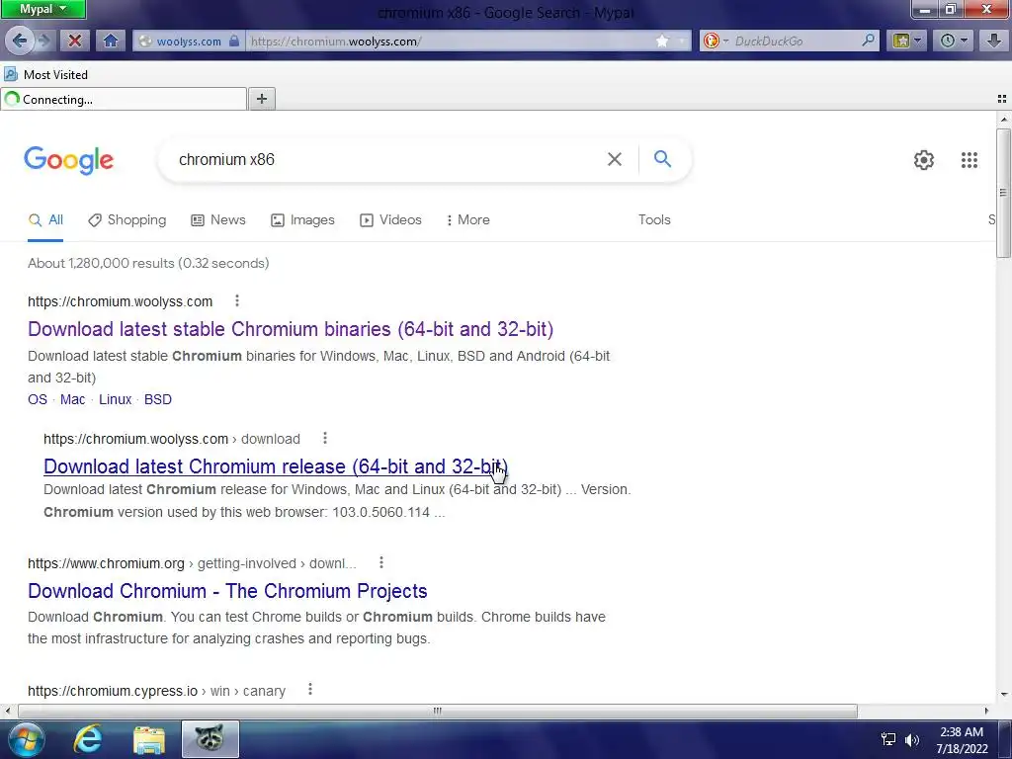Click the horizontal scrollbar right arrow
Viewport: 1012px width, 759px height.
pyautogui.click(x=986, y=711)
